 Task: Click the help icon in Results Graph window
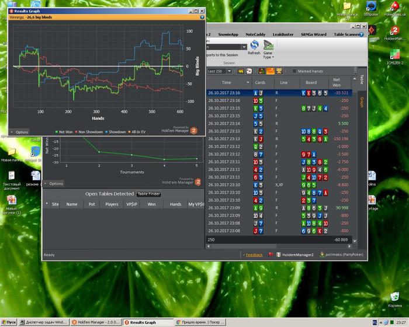point(202,17)
